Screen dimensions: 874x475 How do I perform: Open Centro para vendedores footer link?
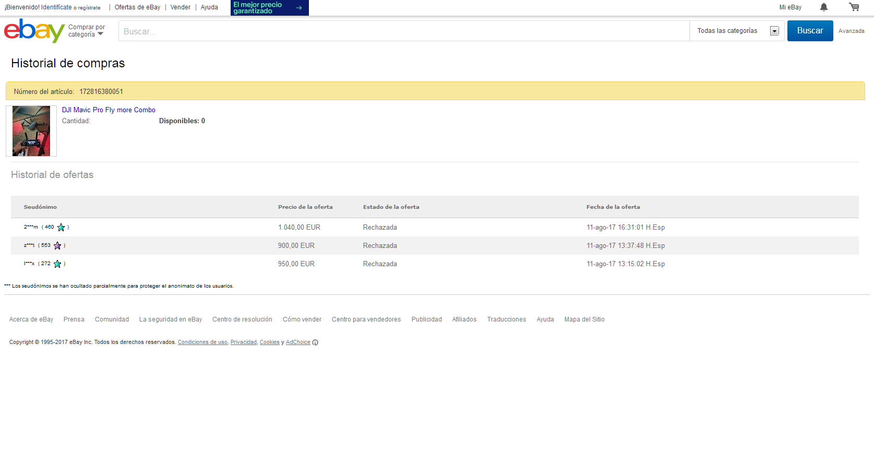[366, 319]
